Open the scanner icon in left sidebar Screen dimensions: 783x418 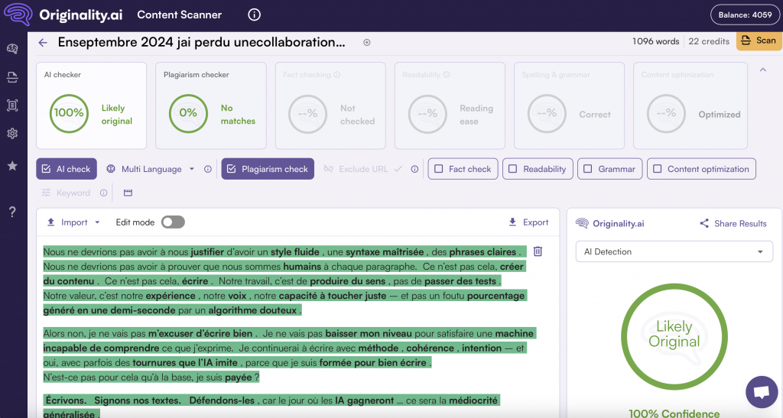pyautogui.click(x=12, y=77)
